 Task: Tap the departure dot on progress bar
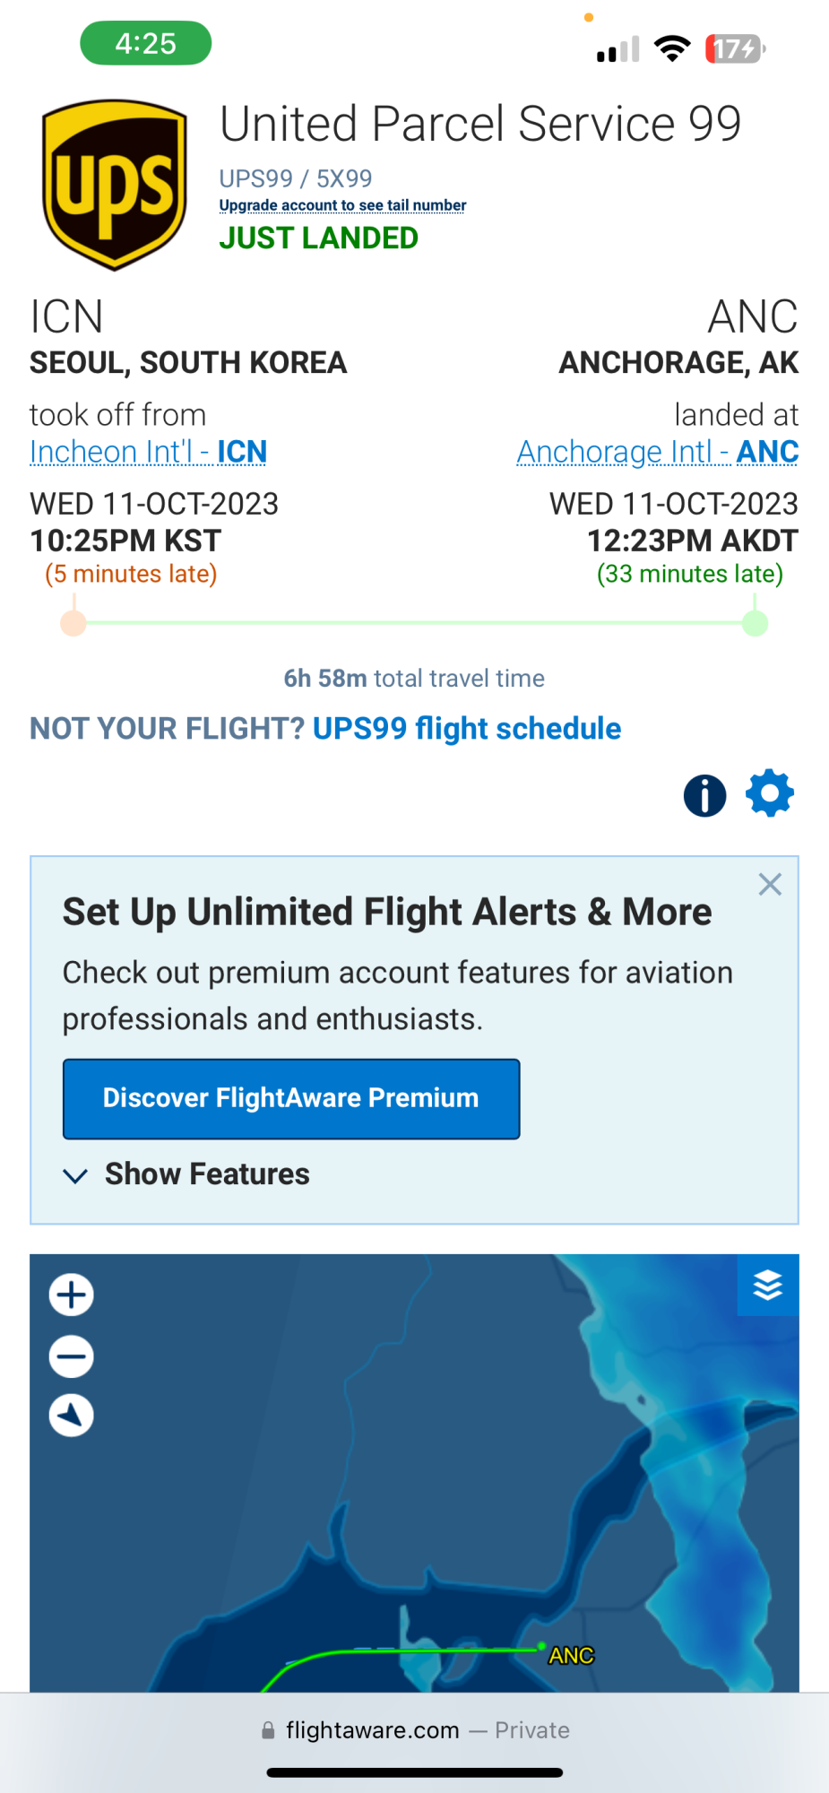73,623
